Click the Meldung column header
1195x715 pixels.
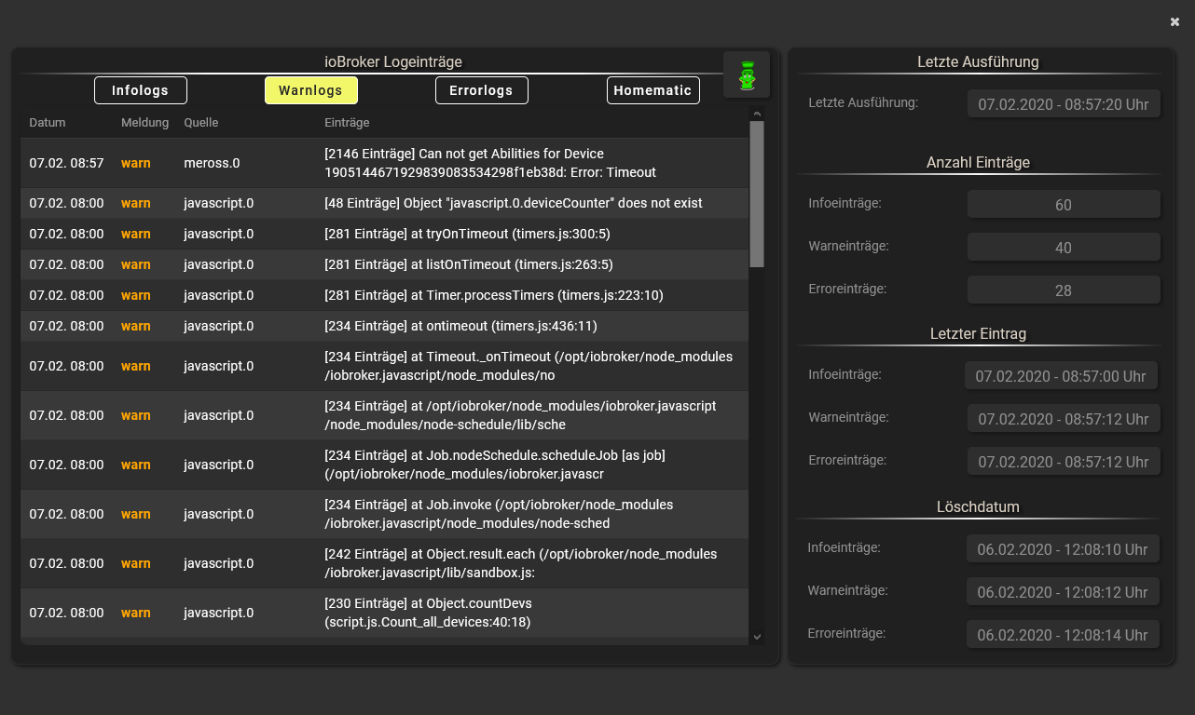point(145,123)
